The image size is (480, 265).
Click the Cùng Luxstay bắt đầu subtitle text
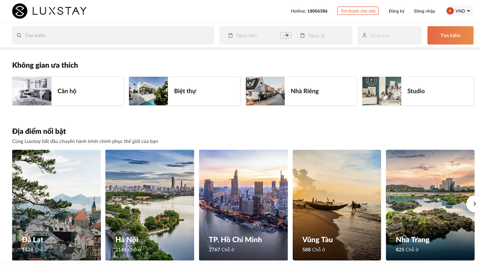tap(85, 141)
